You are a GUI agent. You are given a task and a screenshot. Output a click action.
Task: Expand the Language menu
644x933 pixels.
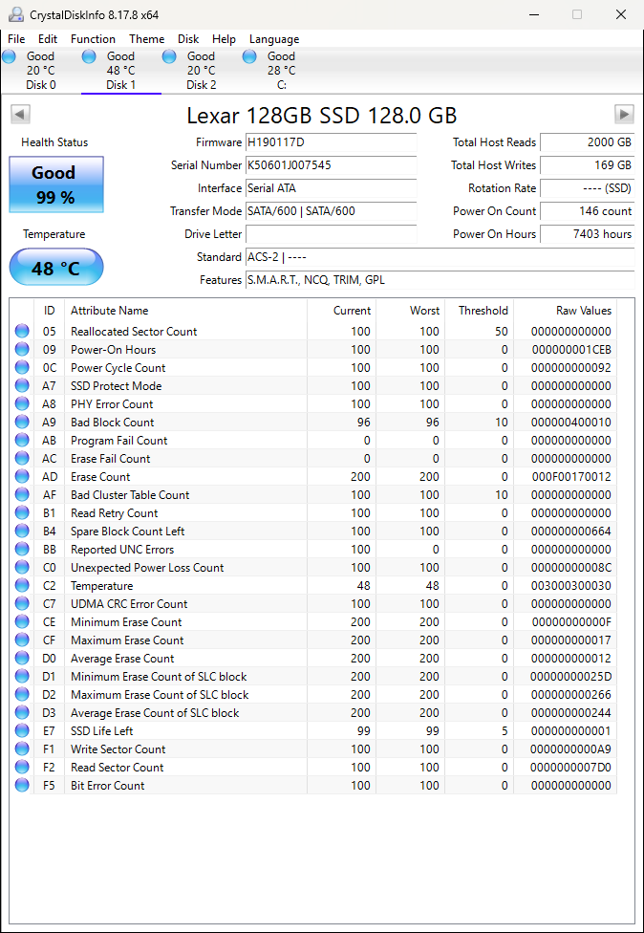click(274, 39)
